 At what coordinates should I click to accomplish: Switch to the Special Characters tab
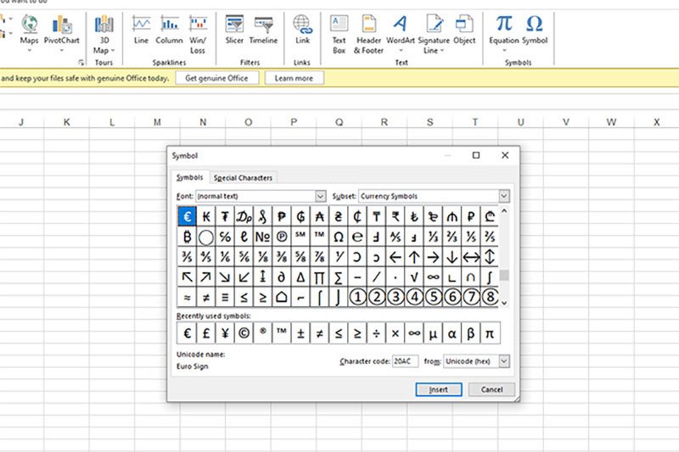tap(244, 178)
